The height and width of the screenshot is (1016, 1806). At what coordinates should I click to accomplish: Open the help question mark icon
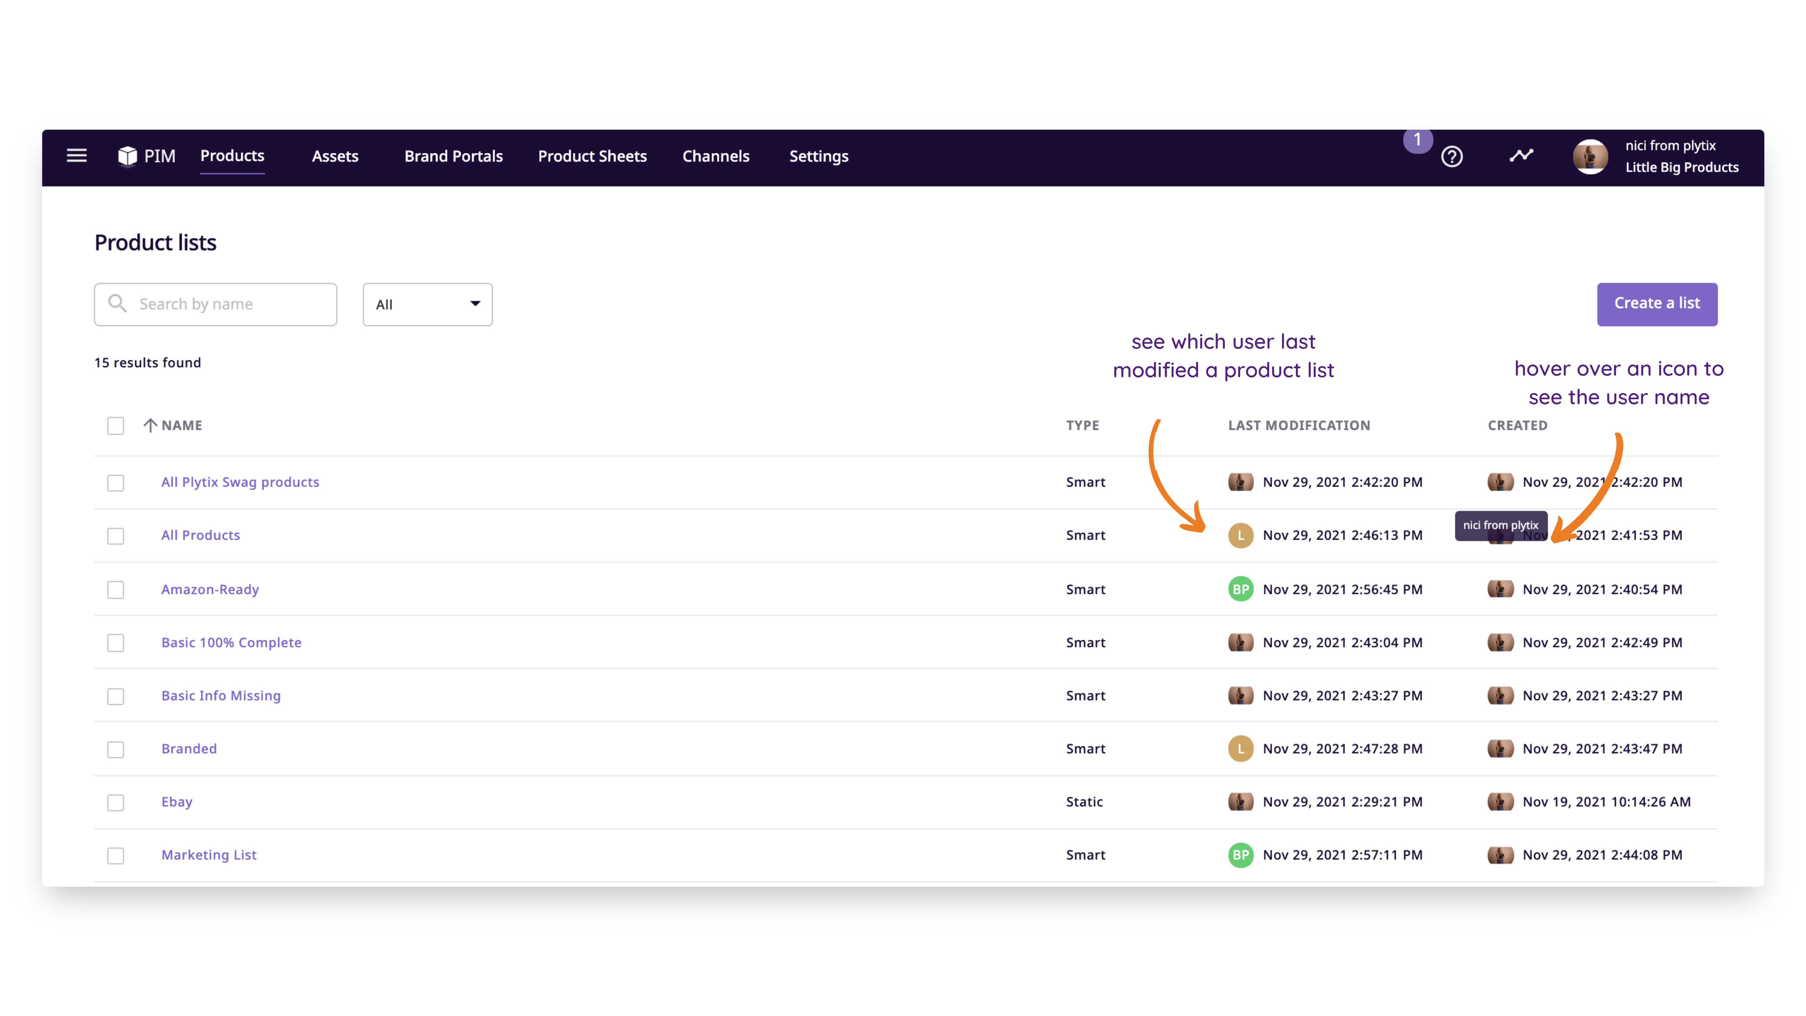tap(1451, 156)
